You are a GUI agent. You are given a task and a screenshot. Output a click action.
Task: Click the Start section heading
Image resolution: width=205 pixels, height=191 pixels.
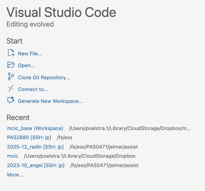pos(14,41)
